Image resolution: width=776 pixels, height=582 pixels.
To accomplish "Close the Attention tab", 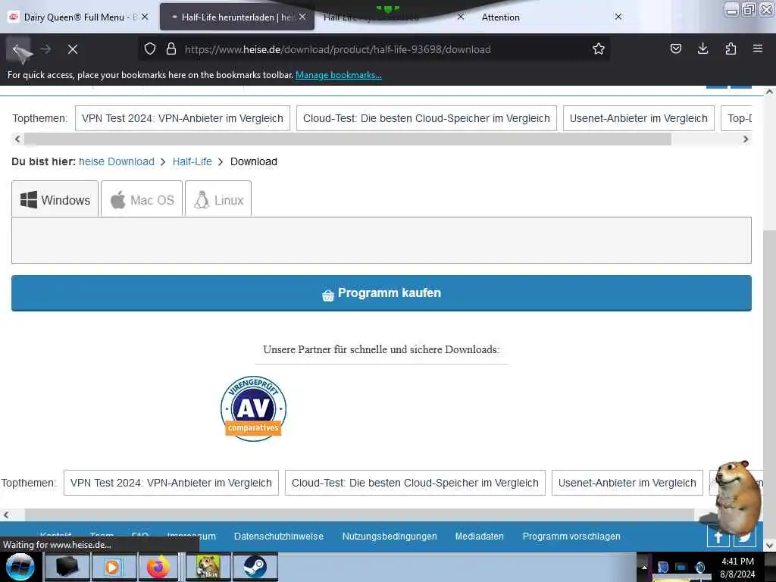I will click(x=618, y=17).
